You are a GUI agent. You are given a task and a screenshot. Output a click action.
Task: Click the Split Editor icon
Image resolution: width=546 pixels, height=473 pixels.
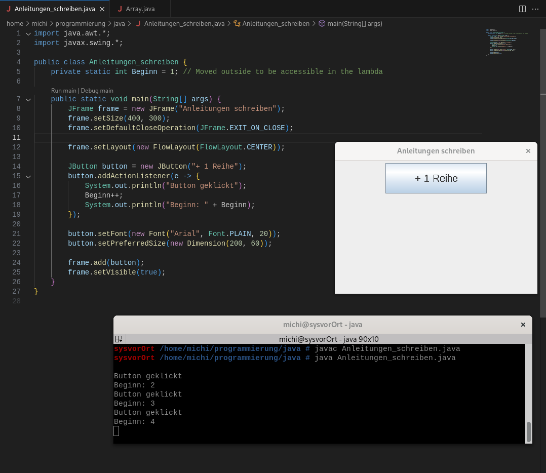(522, 9)
